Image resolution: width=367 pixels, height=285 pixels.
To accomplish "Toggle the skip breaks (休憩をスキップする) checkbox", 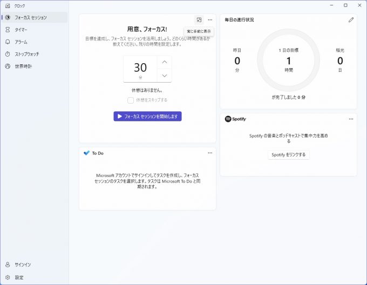I will [x=131, y=100].
